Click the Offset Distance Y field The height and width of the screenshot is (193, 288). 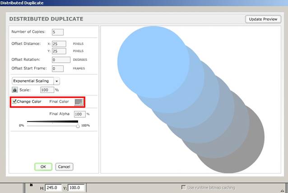click(59, 51)
